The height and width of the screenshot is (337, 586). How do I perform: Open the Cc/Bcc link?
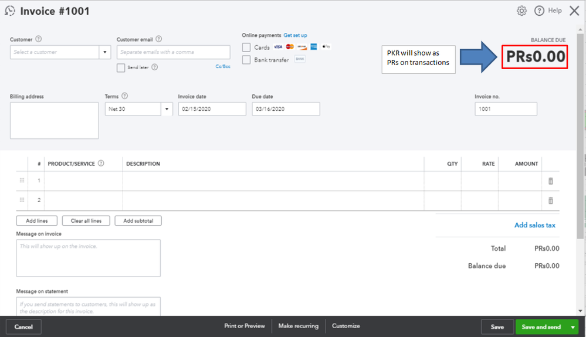[x=223, y=66]
